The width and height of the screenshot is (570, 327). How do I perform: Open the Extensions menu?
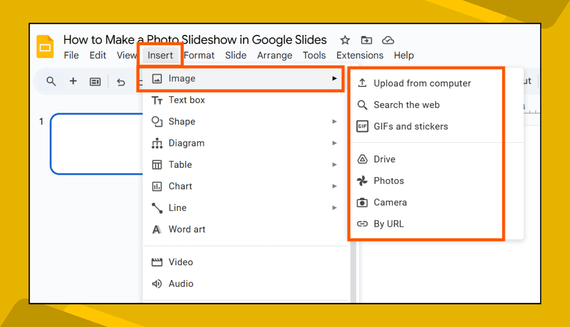coord(360,55)
